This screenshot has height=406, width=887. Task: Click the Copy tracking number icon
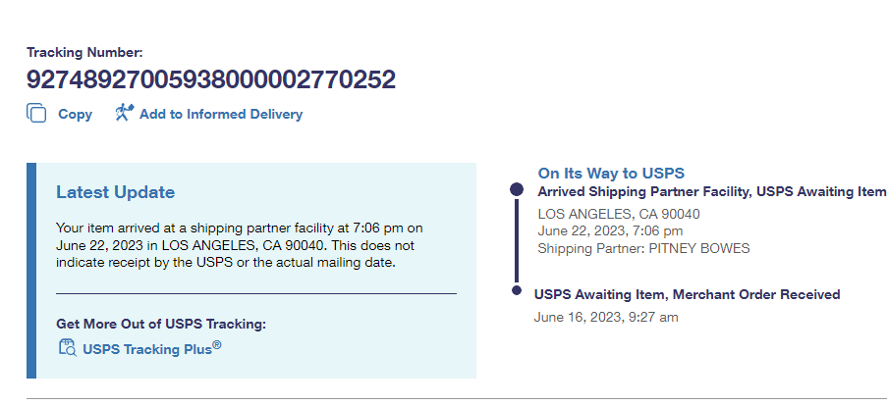click(x=36, y=113)
